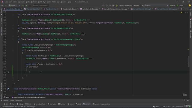
Task: Click the Push arrow icon
Action: pos(23,5)
